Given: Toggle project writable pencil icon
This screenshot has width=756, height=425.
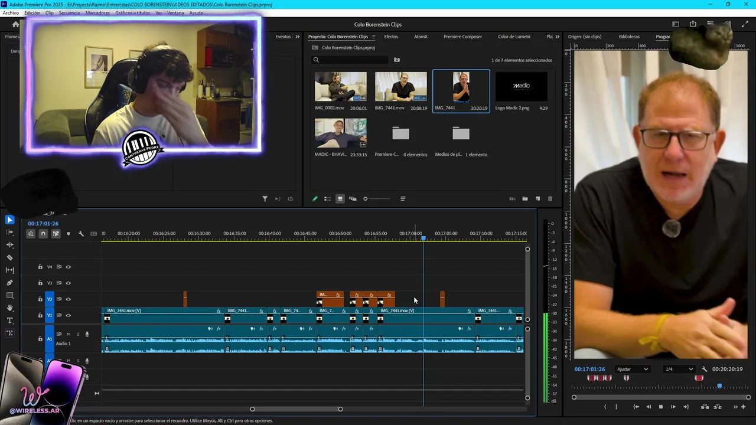Looking at the screenshot, I should pyautogui.click(x=315, y=199).
